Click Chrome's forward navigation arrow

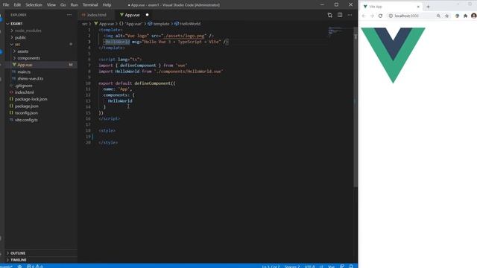pos(372,16)
